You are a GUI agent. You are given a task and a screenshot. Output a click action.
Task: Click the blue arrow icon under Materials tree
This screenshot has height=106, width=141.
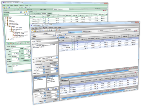(8, 44)
